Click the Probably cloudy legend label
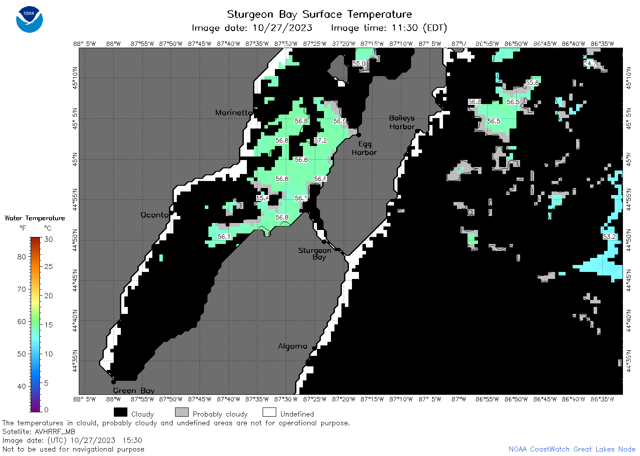 coord(220,414)
